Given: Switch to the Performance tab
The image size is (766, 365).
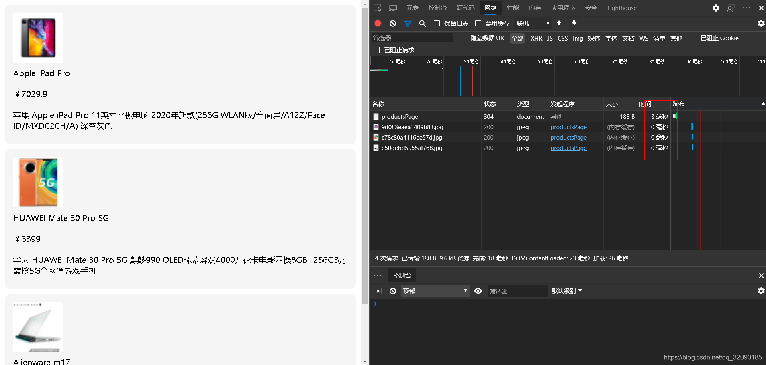Looking at the screenshot, I should point(513,8).
